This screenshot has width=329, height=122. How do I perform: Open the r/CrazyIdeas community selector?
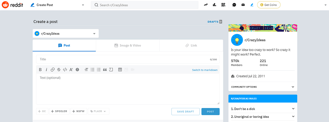[66, 34]
